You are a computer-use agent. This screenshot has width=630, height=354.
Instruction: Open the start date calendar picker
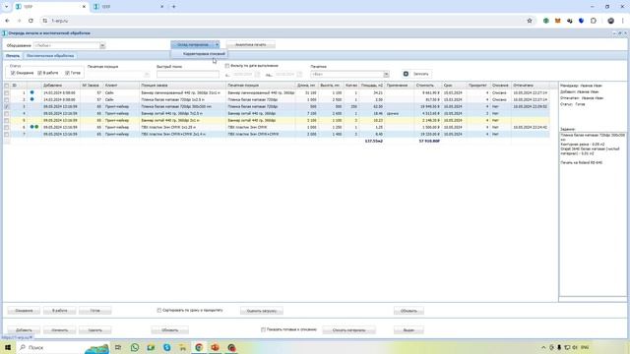point(257,75)
